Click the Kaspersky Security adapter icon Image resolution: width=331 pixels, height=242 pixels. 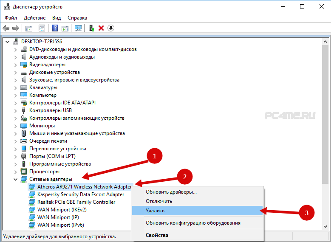pos(32,194)
